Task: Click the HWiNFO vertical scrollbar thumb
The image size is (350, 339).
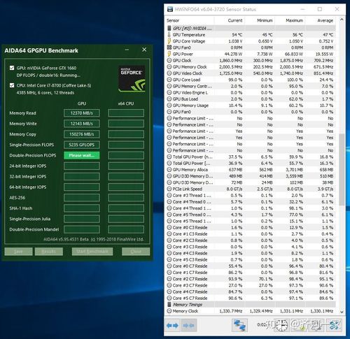Action: (x=342, y=170)
